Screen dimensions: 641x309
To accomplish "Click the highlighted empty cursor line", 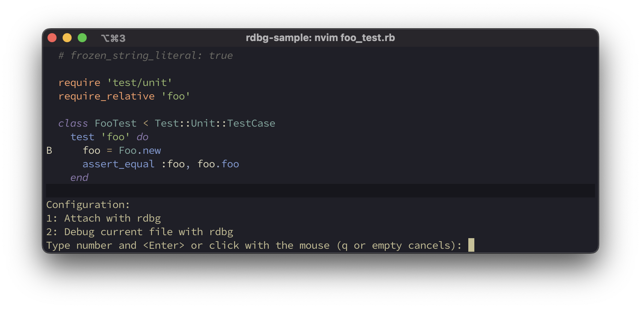I will (320, 191).
